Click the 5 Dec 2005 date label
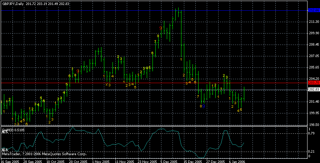Screen dimensions: 320x163 tap(169, 161)
